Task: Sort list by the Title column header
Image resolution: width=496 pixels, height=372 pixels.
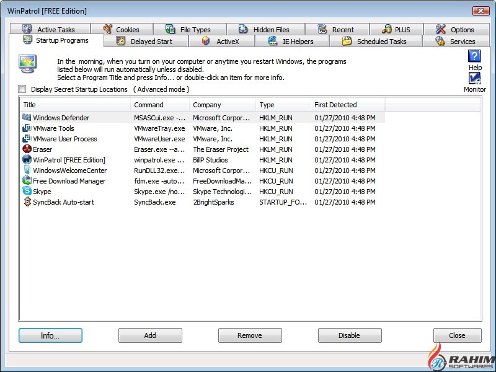Action: point(75,105)
